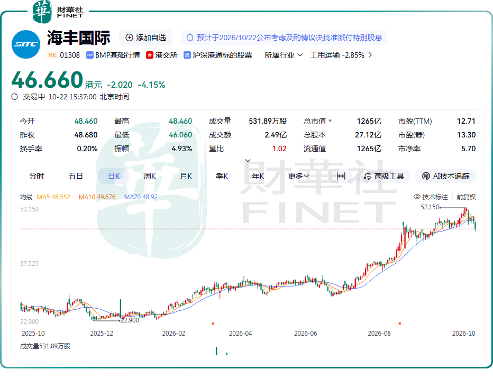Click the 均线 label
Screen dimensions: 493x379
[26, 197]
